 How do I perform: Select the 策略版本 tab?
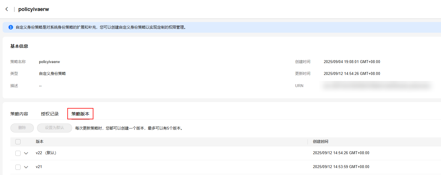click(x=80, y=114)
